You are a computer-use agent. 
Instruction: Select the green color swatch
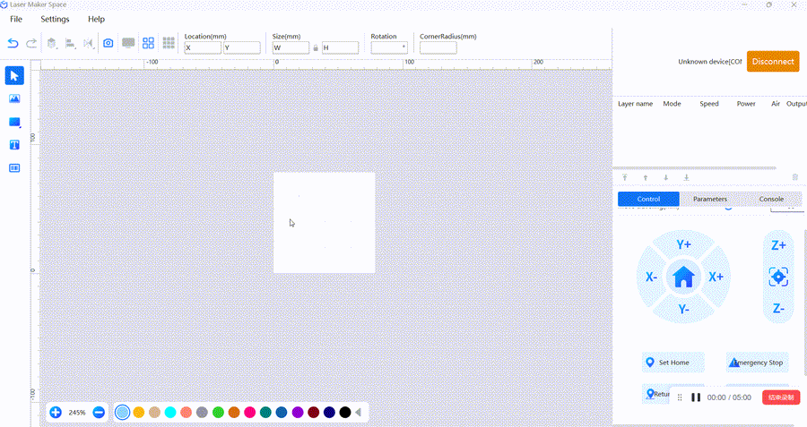[218, 412]
